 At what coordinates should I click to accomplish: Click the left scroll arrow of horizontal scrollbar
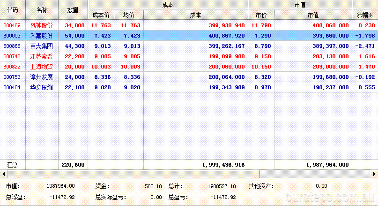pyautogui.click(x=3, y=174)
